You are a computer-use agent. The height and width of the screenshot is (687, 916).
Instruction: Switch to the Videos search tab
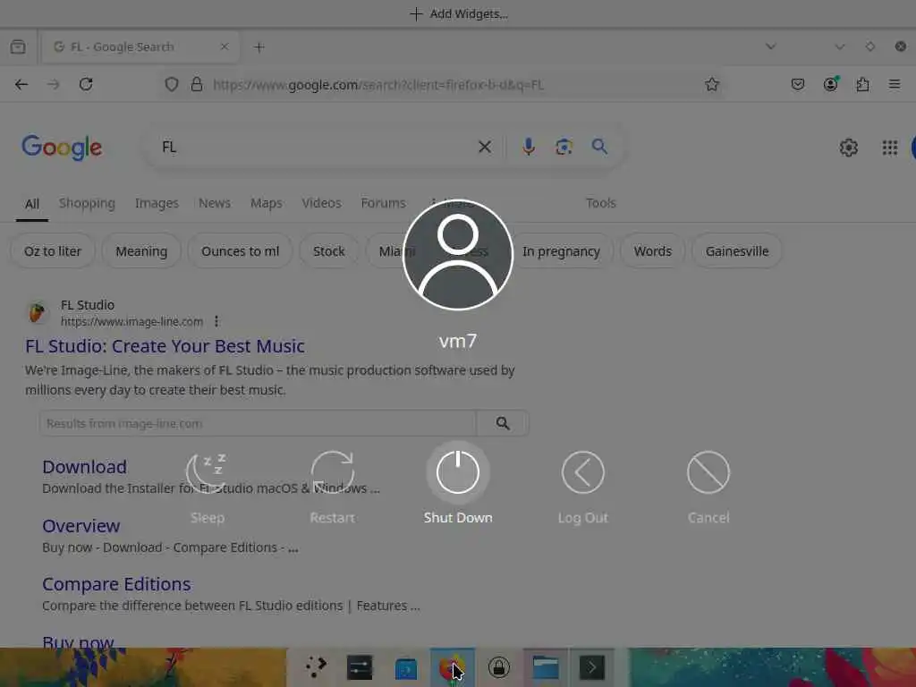321,203
